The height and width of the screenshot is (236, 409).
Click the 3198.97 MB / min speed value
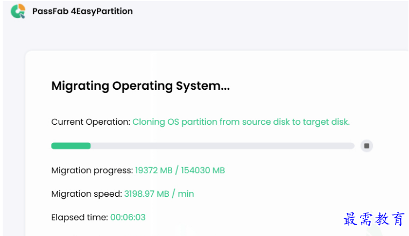tap(159, 194)
